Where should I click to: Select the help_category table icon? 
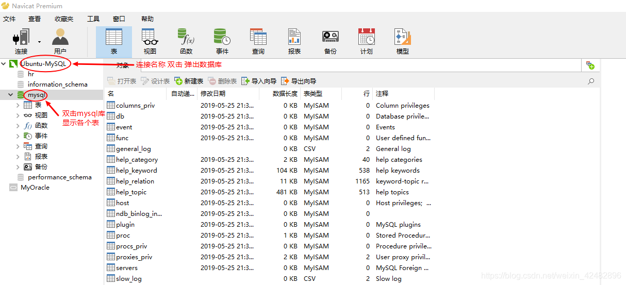point(111,160)
